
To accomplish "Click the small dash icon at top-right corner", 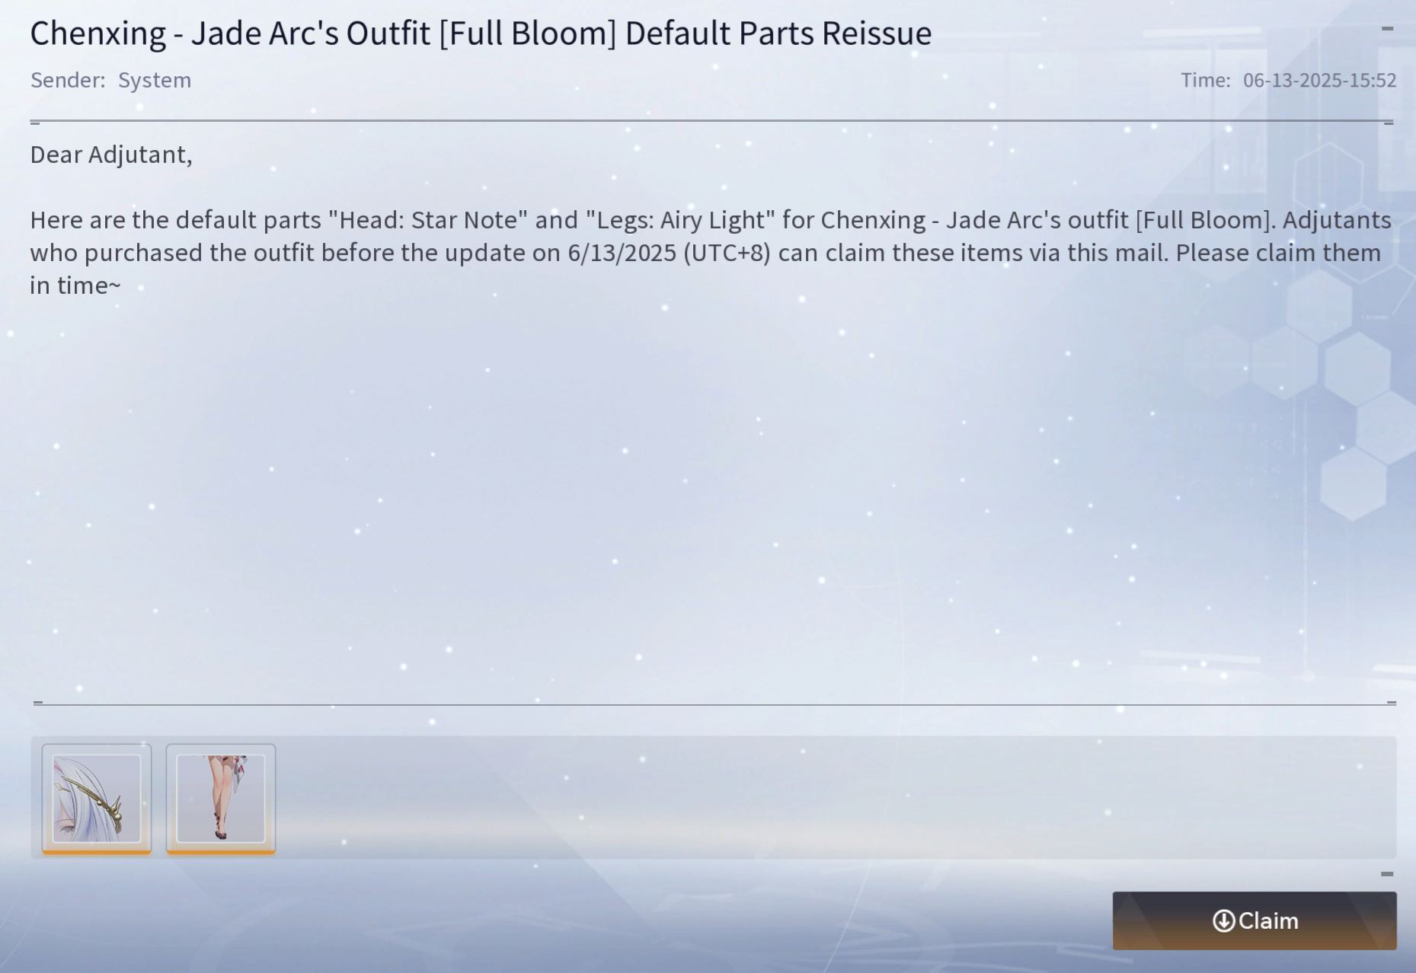I will pyautogui.click(x=1387, y=29).
